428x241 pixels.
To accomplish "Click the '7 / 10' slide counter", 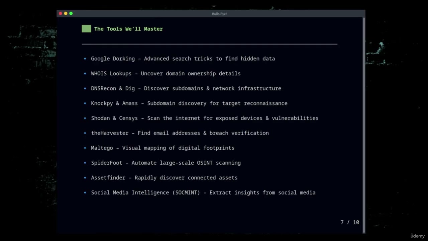I will pyautogui.click(x=350, y=222).
